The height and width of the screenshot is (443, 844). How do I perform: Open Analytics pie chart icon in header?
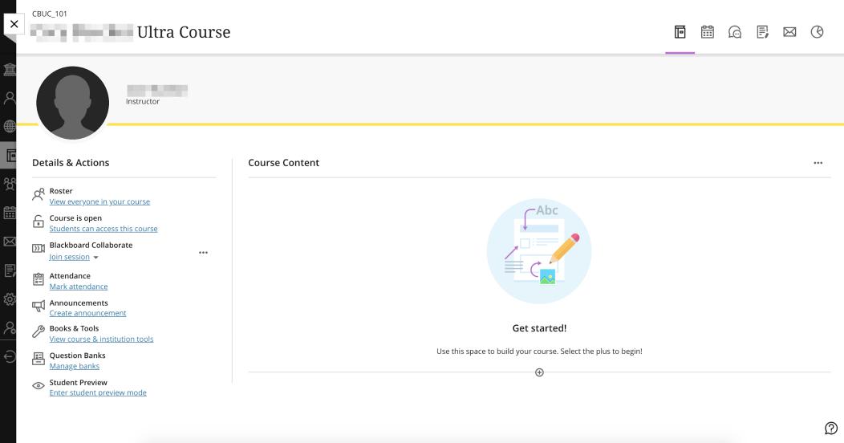coord(817,32)
